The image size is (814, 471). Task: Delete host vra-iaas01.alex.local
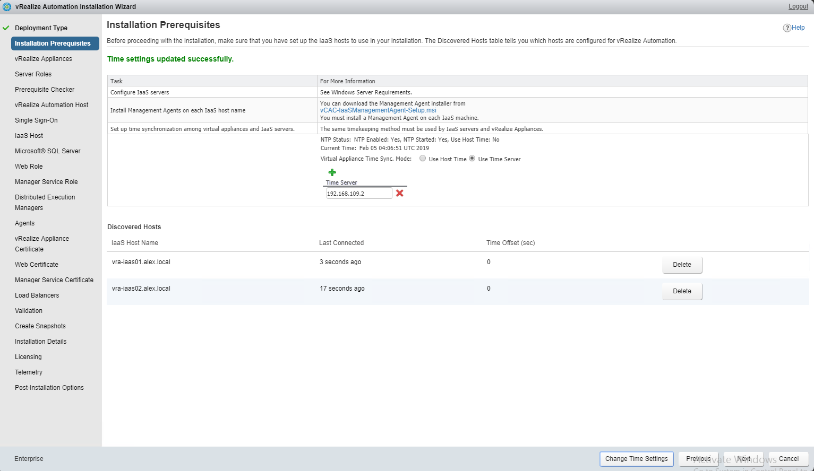(x=682, y=265)
